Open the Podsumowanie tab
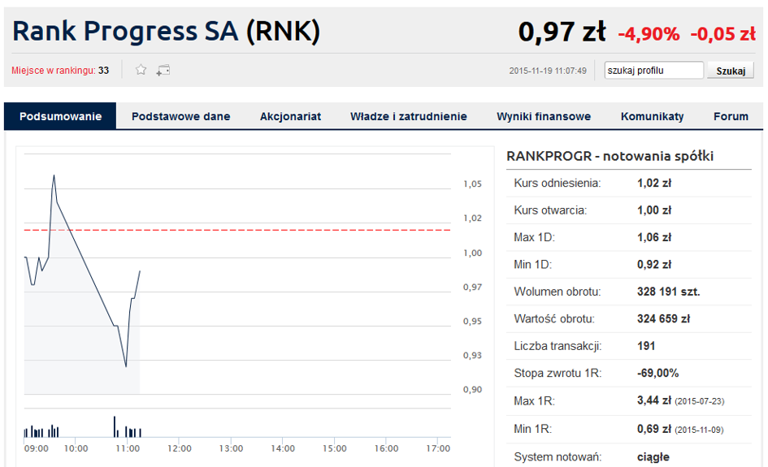The height and width of the screenshot is (467, 768). [60, 116]
